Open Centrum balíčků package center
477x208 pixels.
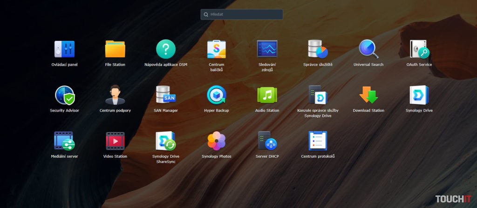point(217,49)
